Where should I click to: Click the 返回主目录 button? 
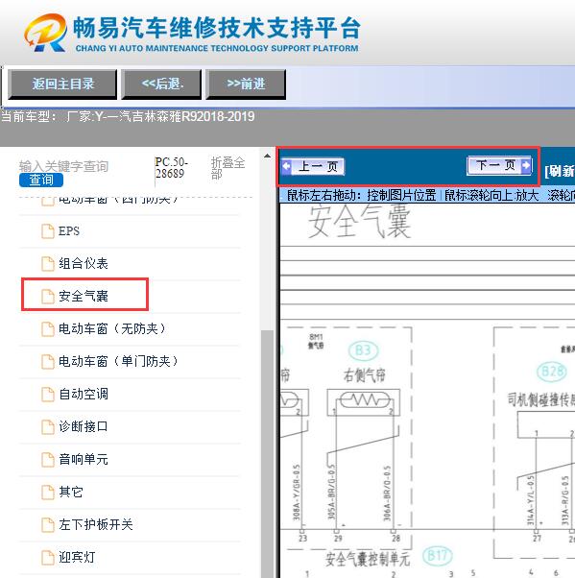pyautogui.click(x=62, y=84)
